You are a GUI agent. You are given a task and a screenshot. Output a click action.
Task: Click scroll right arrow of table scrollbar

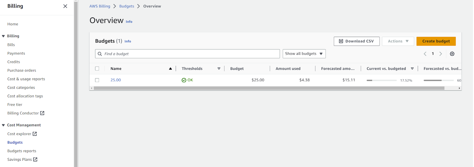[459, 88]
